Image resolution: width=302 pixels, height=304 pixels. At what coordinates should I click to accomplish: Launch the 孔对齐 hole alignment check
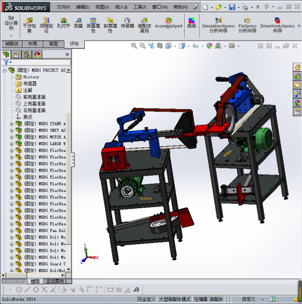tap(63, 23)
